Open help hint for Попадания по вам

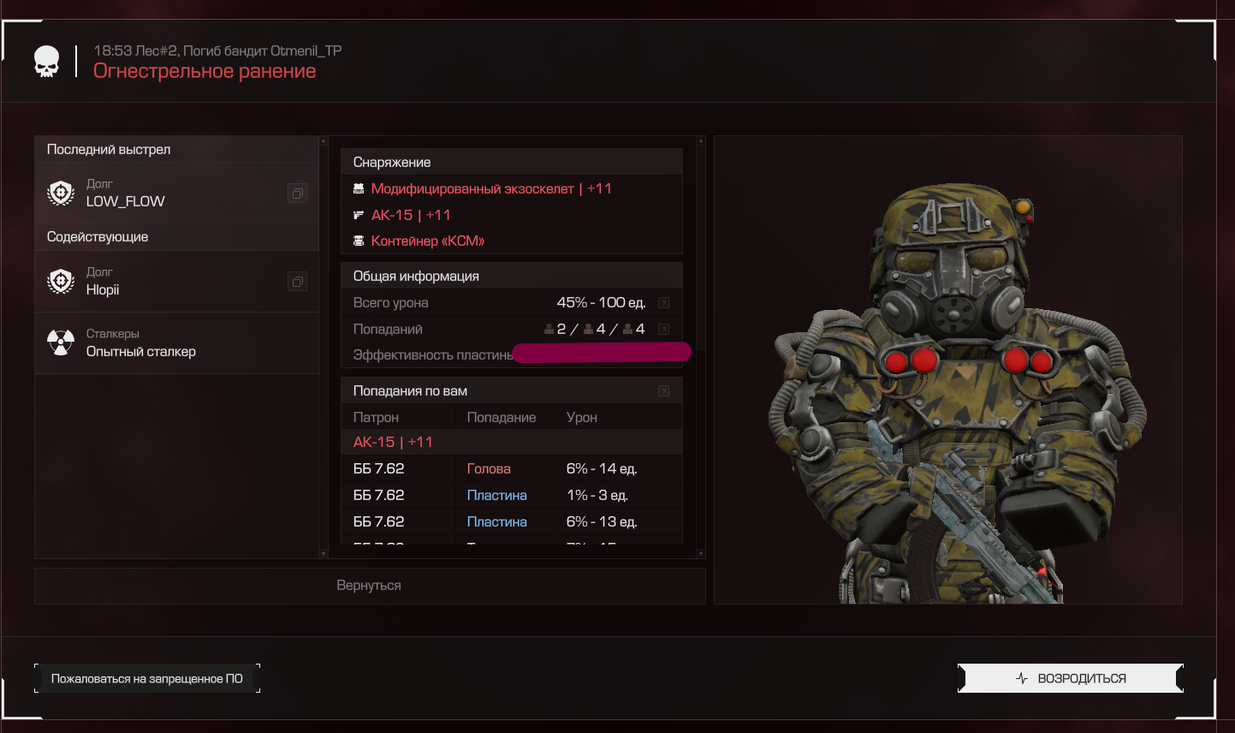[x=663, y=390]
